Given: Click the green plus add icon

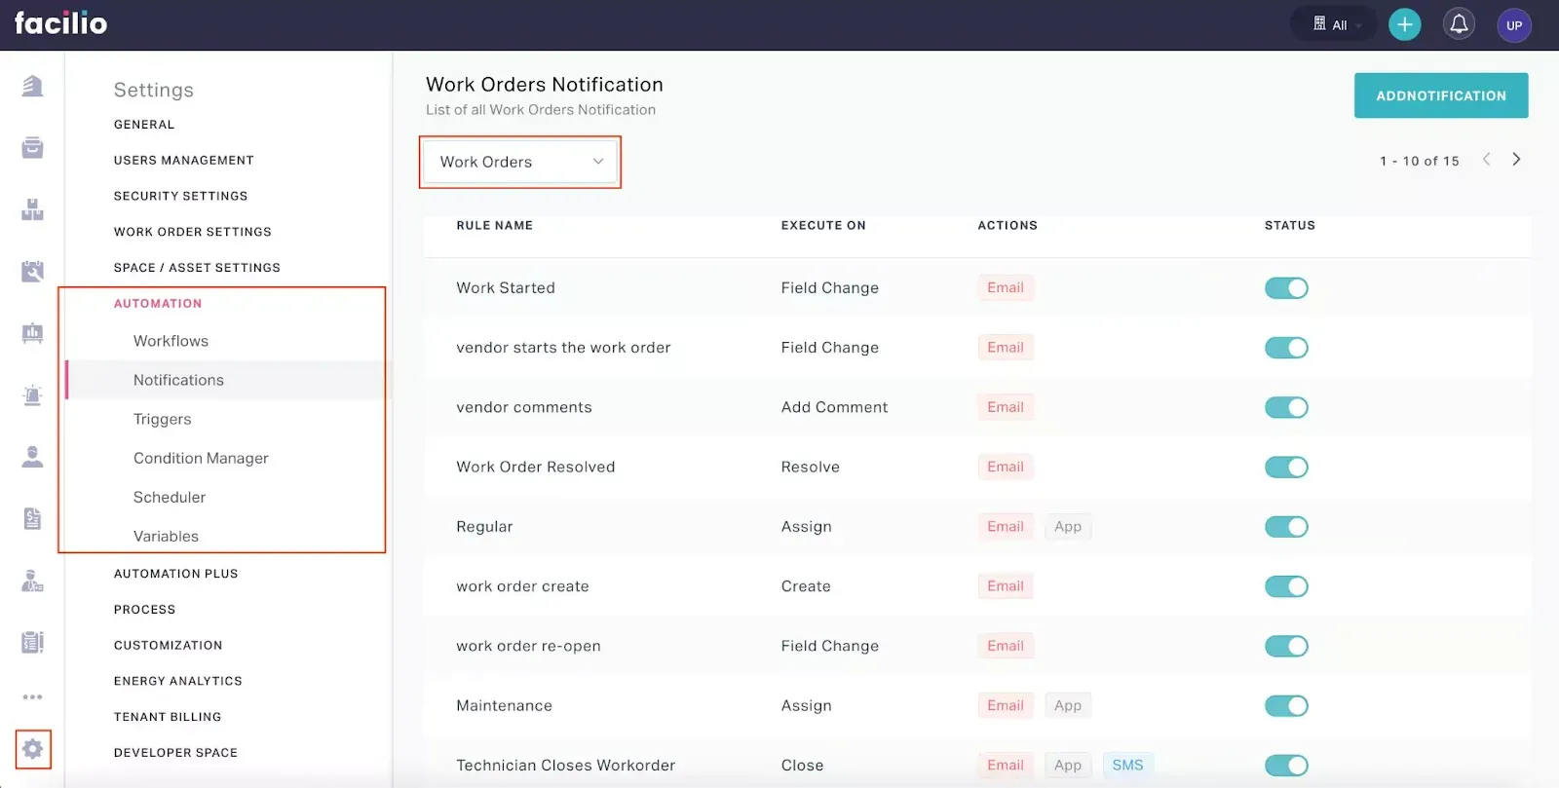Looking at the screenshot, I should (1404, 25).
